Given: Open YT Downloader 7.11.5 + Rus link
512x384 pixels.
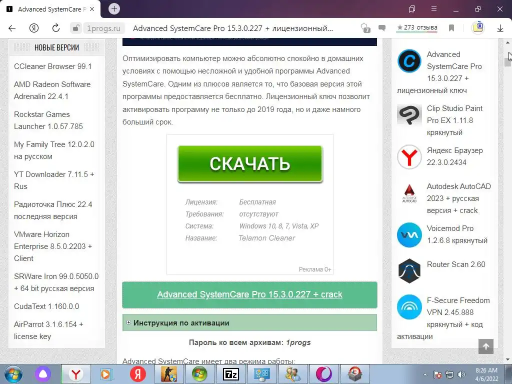Looking at the screenshot, I should [54, 180].
